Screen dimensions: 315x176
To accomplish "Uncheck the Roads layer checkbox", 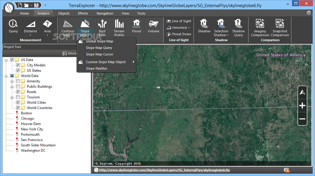I will [x=18, y=92].
